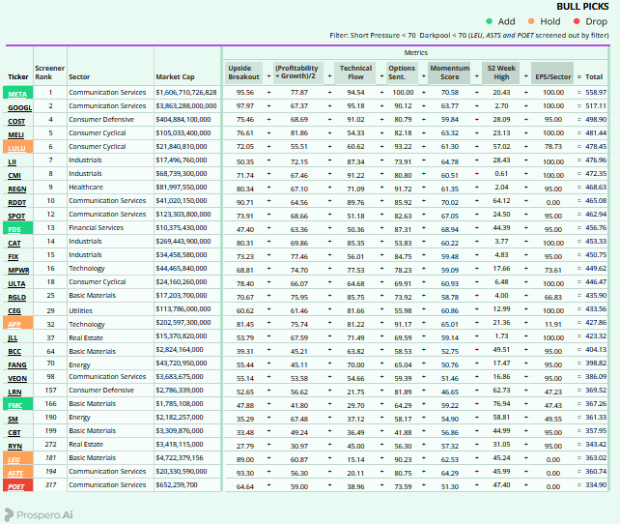Click Healthcare sector in REGN row
Screen dimensions: 620x524
(86, 188)
